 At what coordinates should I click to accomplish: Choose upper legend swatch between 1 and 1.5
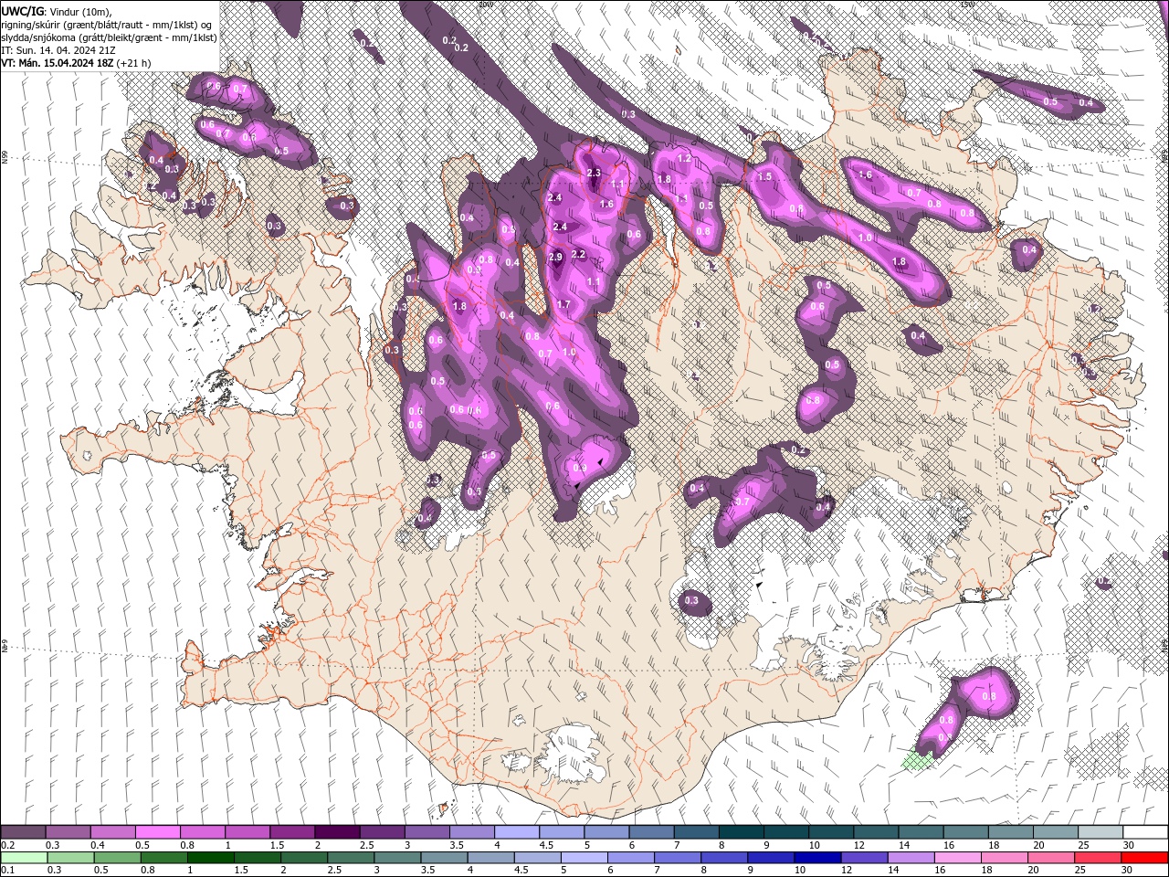[x=247, y=832]
